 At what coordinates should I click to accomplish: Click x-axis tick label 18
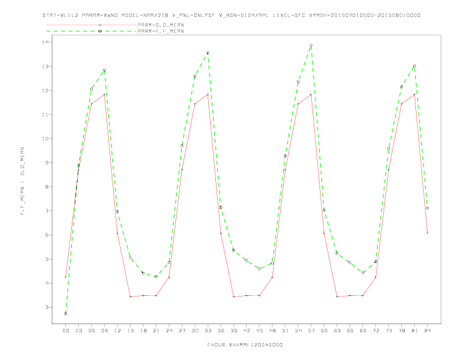click(143, 331)
